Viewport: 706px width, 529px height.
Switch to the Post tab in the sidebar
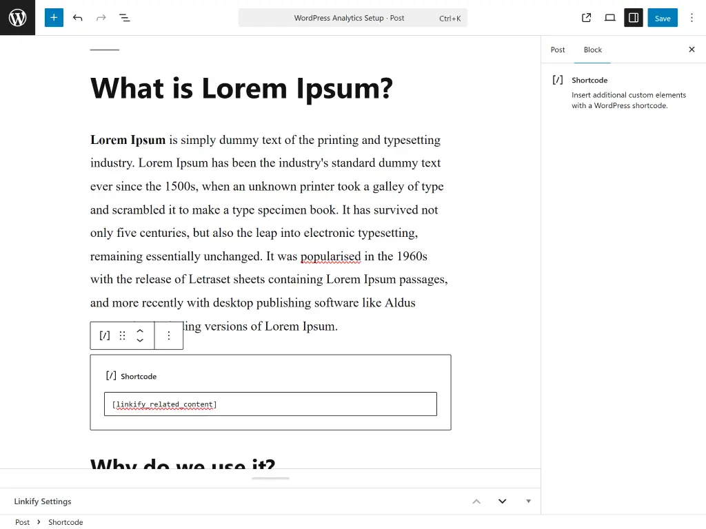[558, 50]
